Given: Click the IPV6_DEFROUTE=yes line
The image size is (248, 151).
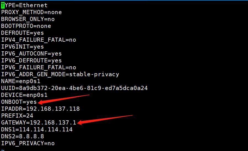Looking at the screenshot, I should pos(31,60).
